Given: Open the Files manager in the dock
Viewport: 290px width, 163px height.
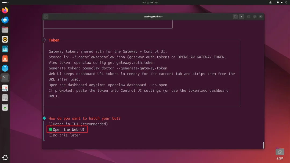Looking at the screenshot, I should pyautogui.click(x=5, y=30).
